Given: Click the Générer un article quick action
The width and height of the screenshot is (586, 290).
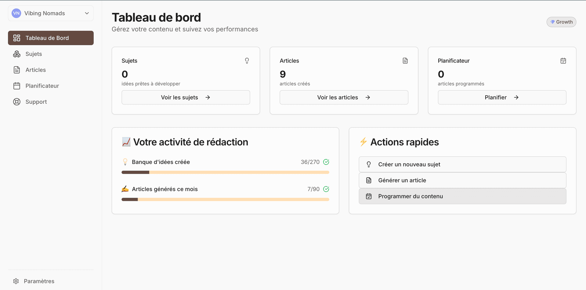Looking at the screenshot, I should (x=462, y=180).
